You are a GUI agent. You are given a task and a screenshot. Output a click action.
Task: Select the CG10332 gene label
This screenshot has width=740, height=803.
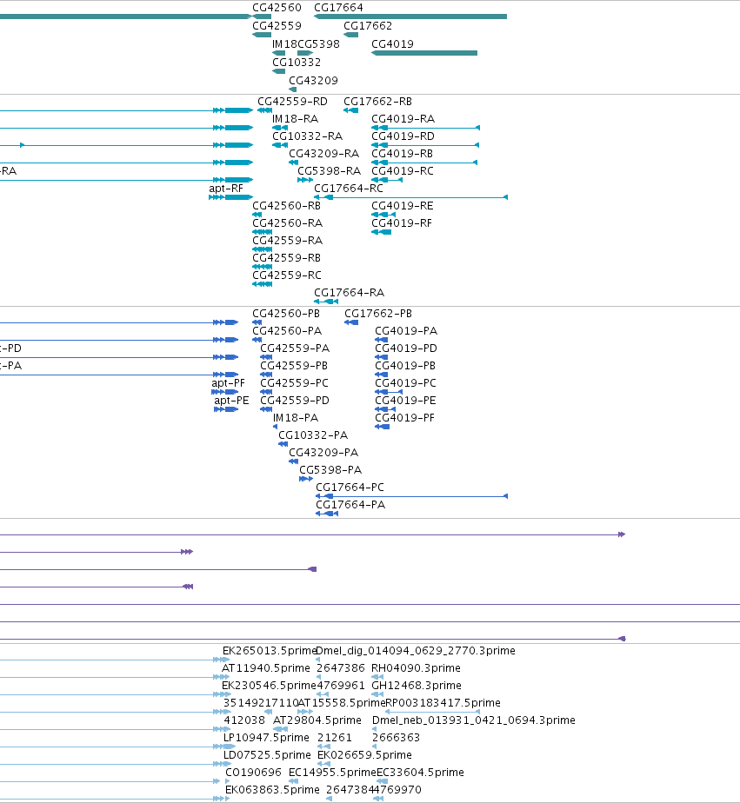tap(297, 63)
